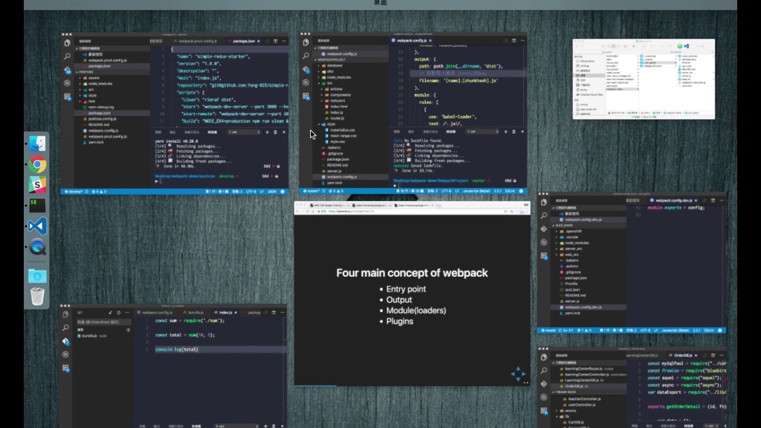Open Finder from the Dock
The image size is (761, 428).
tap(37, 144)
